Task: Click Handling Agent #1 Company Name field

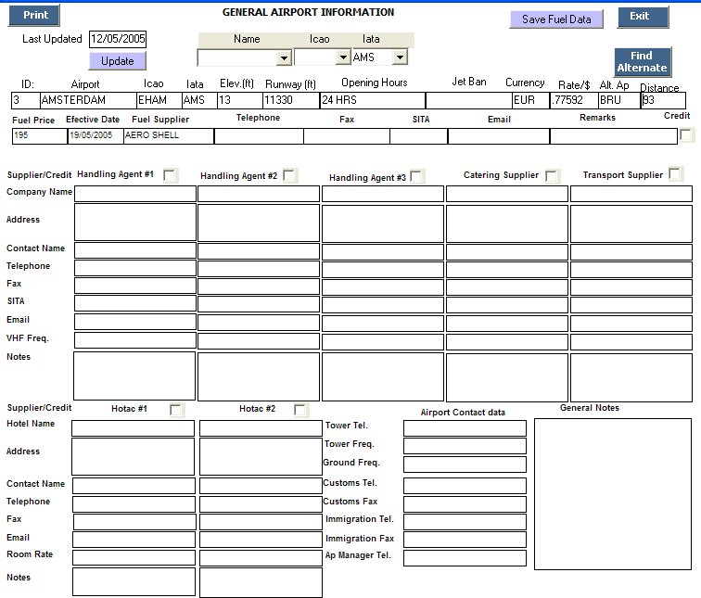Action: coord(135,194)
